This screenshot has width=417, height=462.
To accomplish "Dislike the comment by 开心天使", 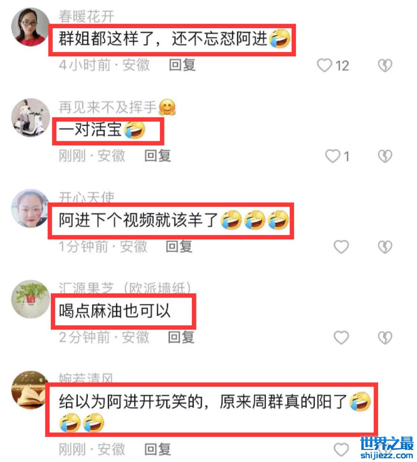I will 385,247.
